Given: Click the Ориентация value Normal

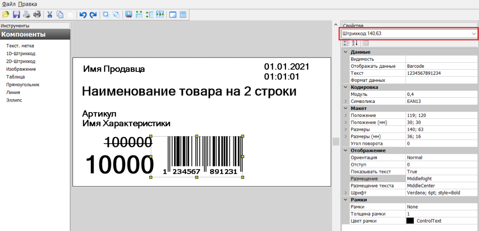Looking at the screenshot, I should pos(442,158).
